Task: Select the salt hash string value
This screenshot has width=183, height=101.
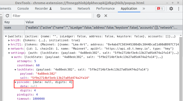Action: tap(60, 78)
